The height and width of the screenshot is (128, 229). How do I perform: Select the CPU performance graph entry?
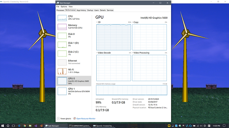click(x=74, y=18)
